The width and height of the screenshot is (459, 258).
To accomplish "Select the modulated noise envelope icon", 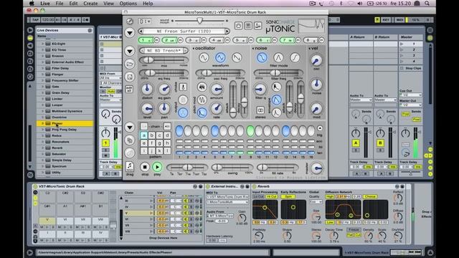I will pos(276,113).
